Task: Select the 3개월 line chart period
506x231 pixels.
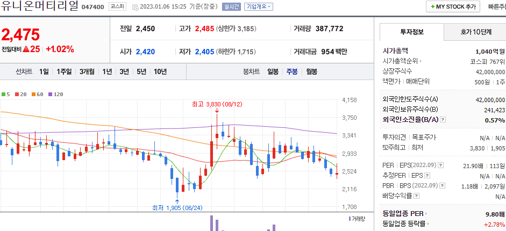Action: click(x=87, y=71)
